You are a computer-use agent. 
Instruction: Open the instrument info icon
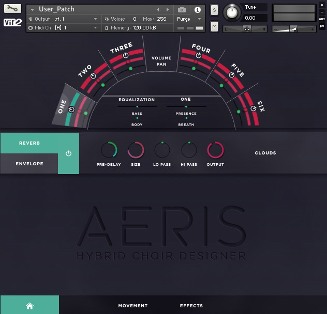point(198,10)
